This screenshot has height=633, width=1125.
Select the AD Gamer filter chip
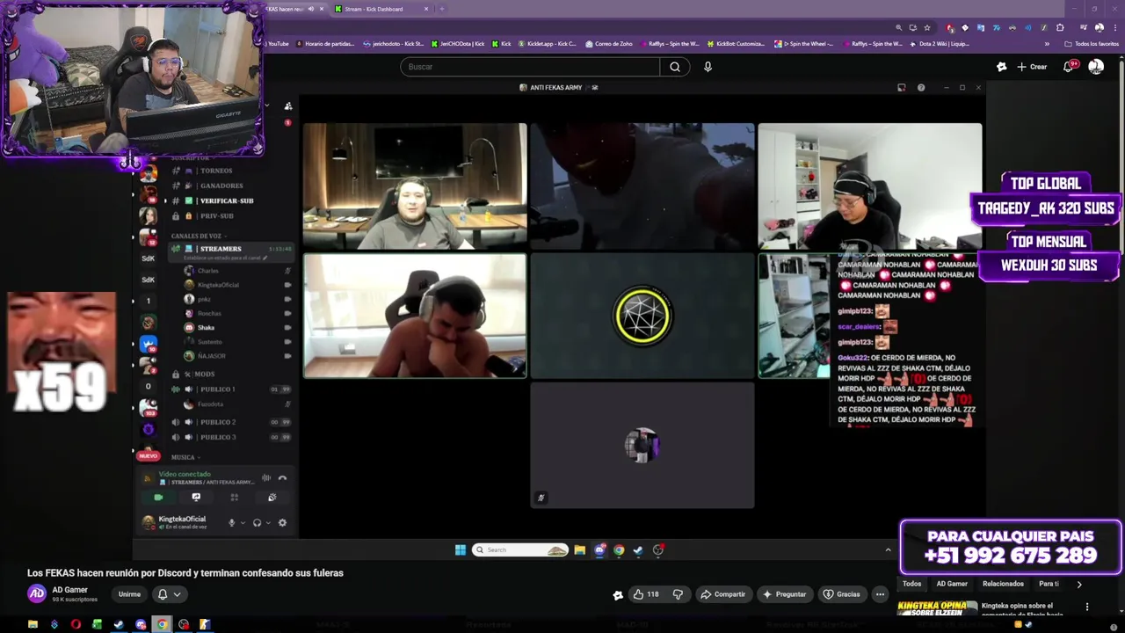click(x=952, y=584)
